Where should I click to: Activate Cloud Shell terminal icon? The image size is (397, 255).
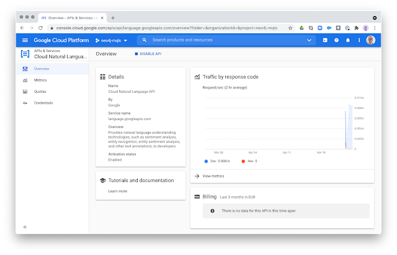(x=325, y=40)
